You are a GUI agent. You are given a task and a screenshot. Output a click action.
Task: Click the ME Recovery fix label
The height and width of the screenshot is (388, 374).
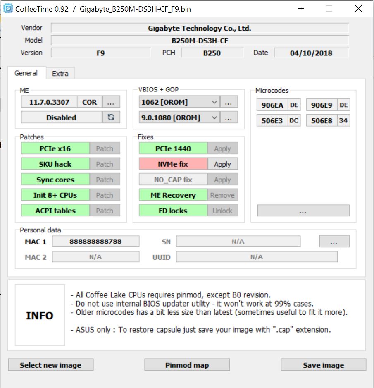coord(173,195)
